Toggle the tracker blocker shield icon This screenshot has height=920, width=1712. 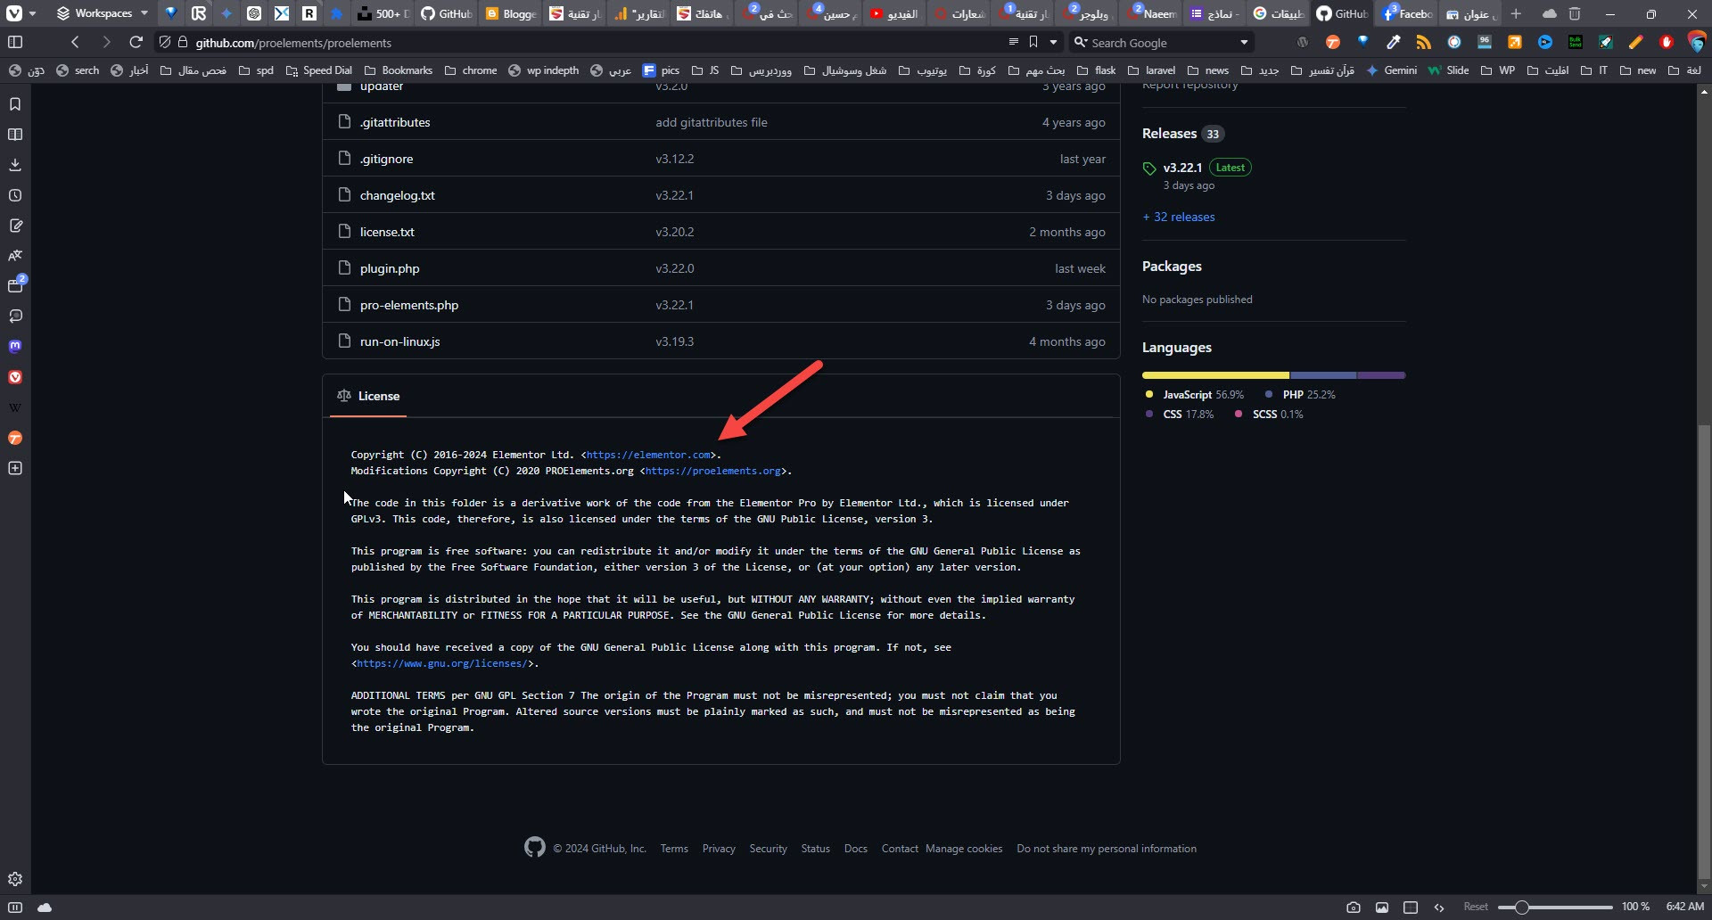coord(164,42)
